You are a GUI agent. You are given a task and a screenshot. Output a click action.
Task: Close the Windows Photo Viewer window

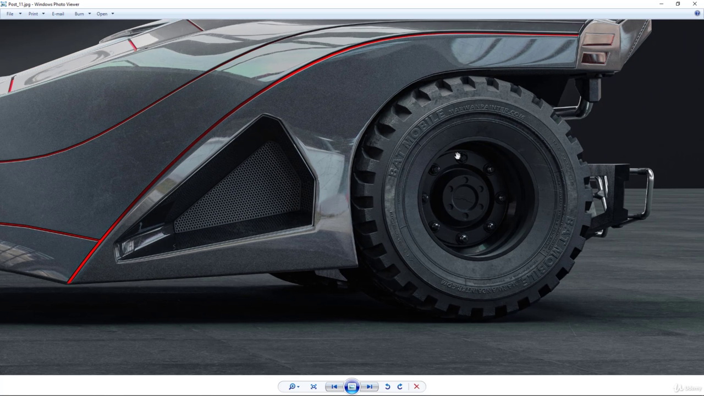tap(695, 4)
